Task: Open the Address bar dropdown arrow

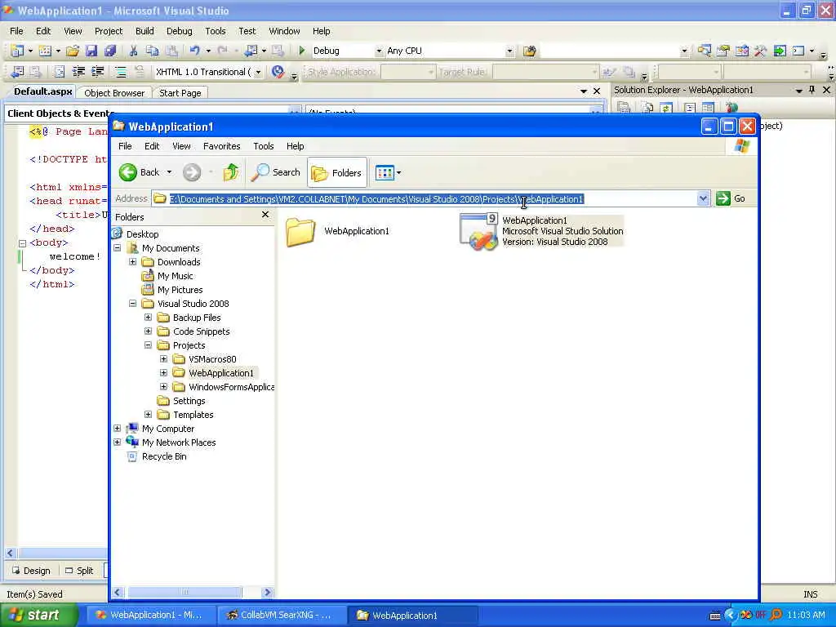Action: point(703,198)
